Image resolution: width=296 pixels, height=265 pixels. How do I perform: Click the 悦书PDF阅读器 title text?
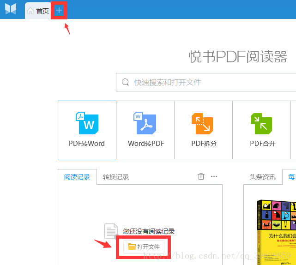[x=238, y=57]
